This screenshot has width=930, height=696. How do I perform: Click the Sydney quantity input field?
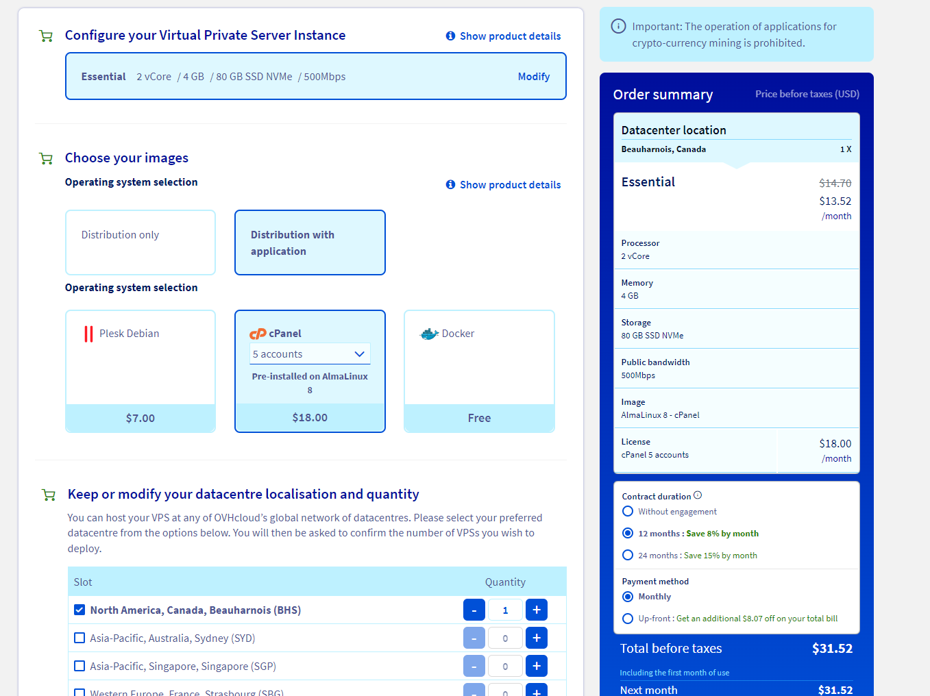[x=505, y=638]
